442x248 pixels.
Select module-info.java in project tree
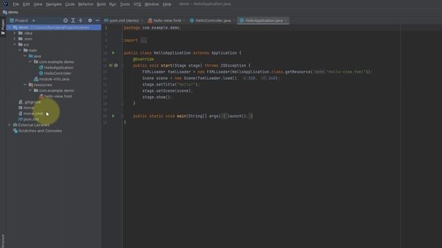click(x=54, y=79)
